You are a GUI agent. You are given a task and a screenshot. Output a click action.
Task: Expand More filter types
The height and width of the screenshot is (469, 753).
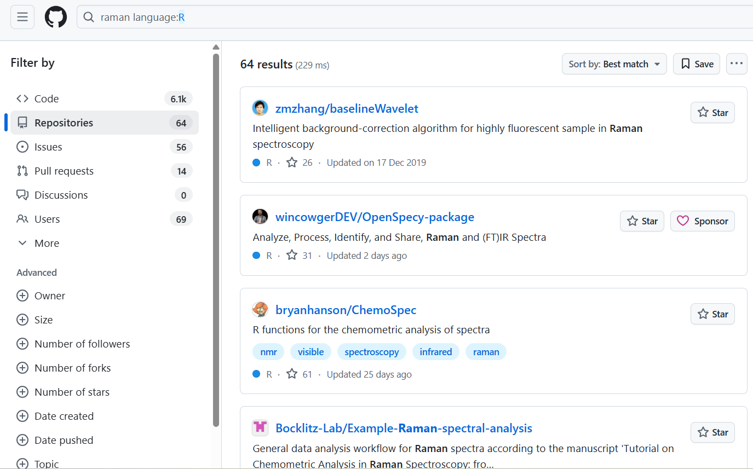click(105, 243)
